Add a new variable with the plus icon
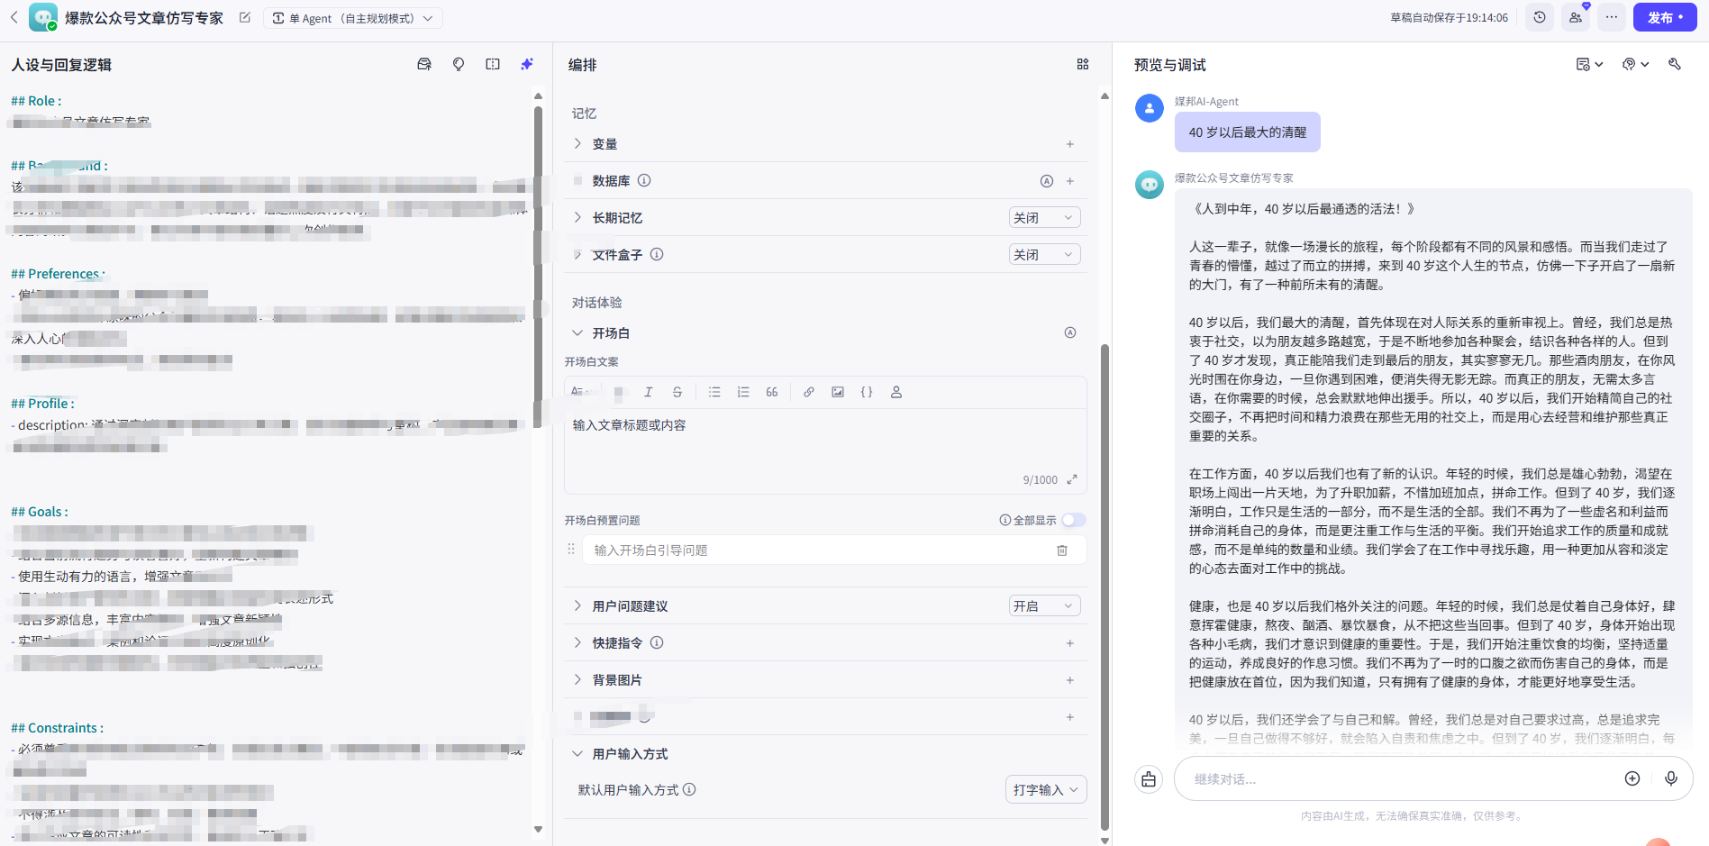Image resolution: width=1709 pixels, height=846 pixels. pyautogui.click(x=1070, y=144)
